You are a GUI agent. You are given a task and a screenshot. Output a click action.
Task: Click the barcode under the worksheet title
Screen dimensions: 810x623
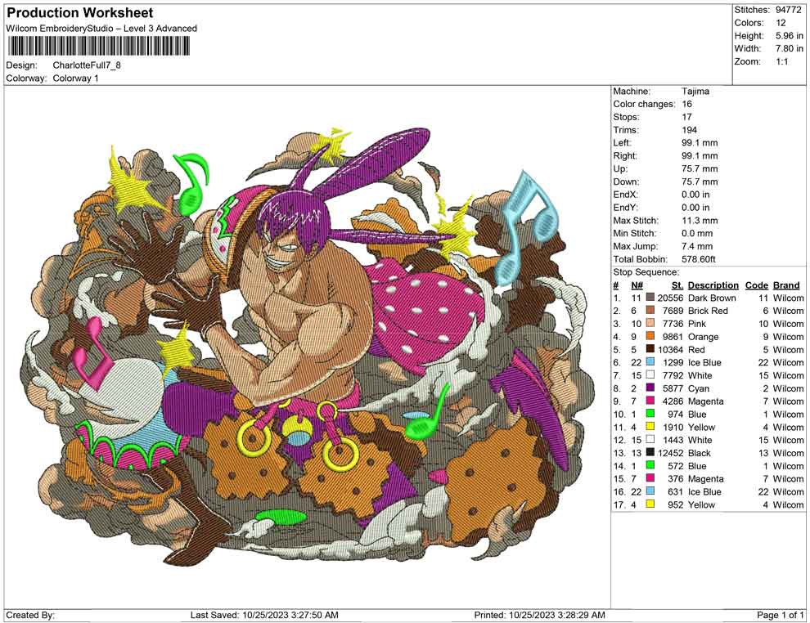[98, 47]
